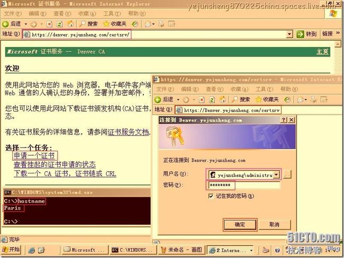
Task: Expand 2 Internet taskbar group dropdown
Action: 251,250
